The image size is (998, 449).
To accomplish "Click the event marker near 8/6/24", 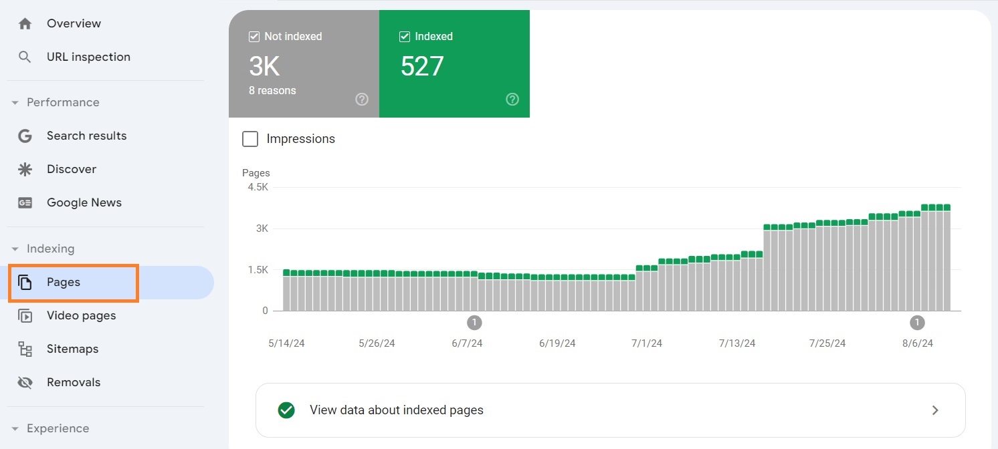I will pyautogui.click(x=917, y=322).
